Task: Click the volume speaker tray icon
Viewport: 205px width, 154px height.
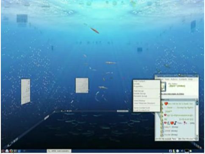Action: point(182,151)
